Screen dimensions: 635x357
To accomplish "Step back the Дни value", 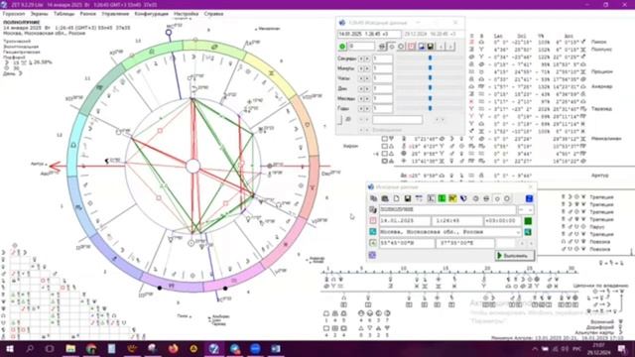I will click(361, 88).
